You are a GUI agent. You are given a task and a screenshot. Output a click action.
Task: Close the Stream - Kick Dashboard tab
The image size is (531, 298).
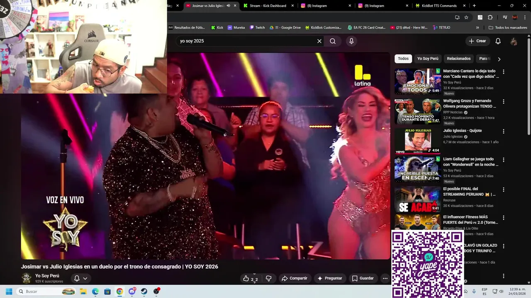click(292, 6)
